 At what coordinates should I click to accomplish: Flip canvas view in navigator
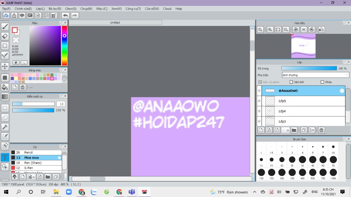[322, 29]
